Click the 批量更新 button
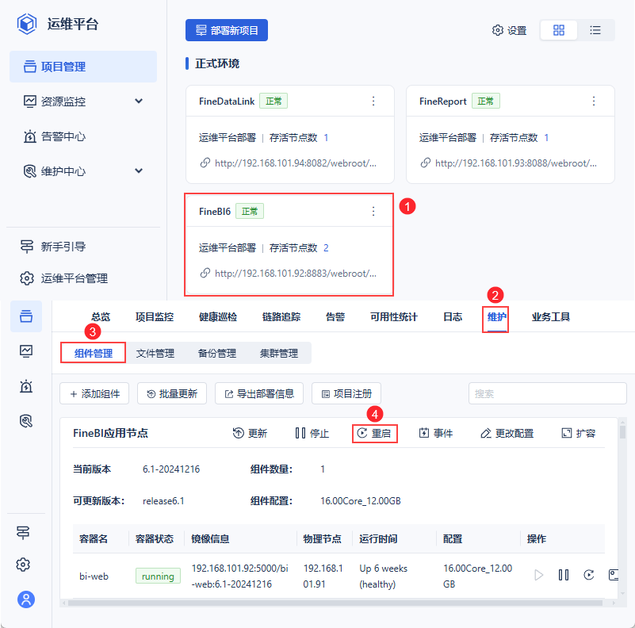Screen dimensions: 635x628 click(172, 393)
